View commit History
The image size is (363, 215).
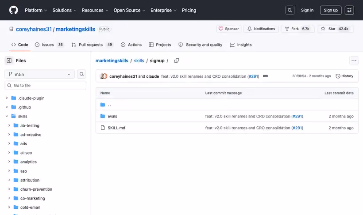(x=344, y=76)
